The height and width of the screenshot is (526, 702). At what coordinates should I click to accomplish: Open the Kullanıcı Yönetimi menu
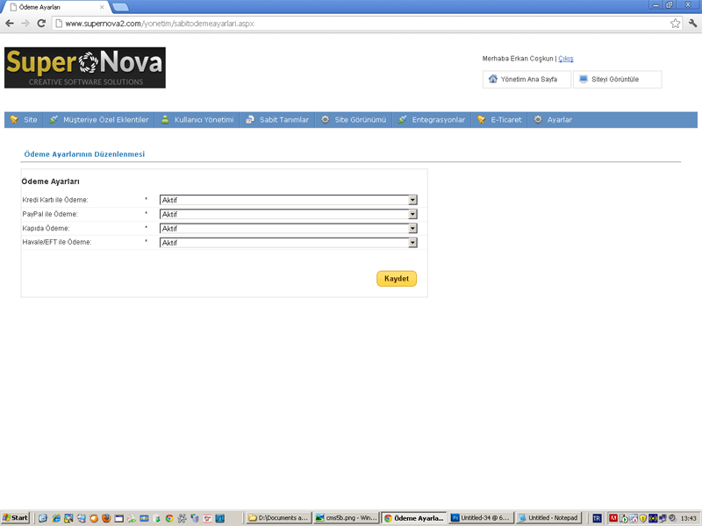(197, 120)
